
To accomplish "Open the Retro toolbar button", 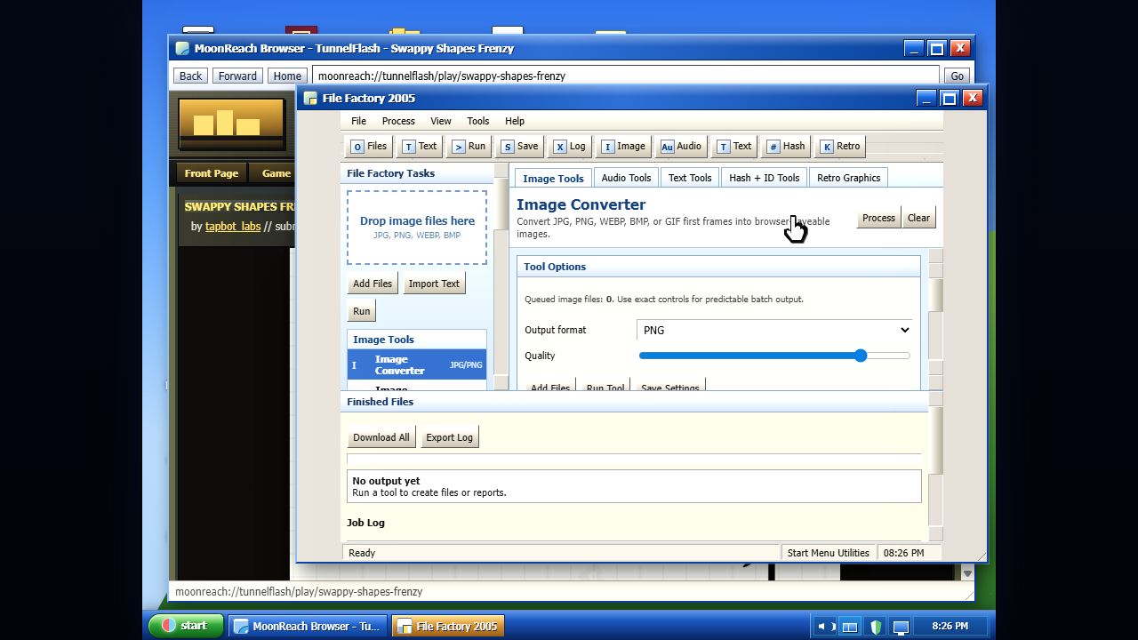I will tap(840, 147).
